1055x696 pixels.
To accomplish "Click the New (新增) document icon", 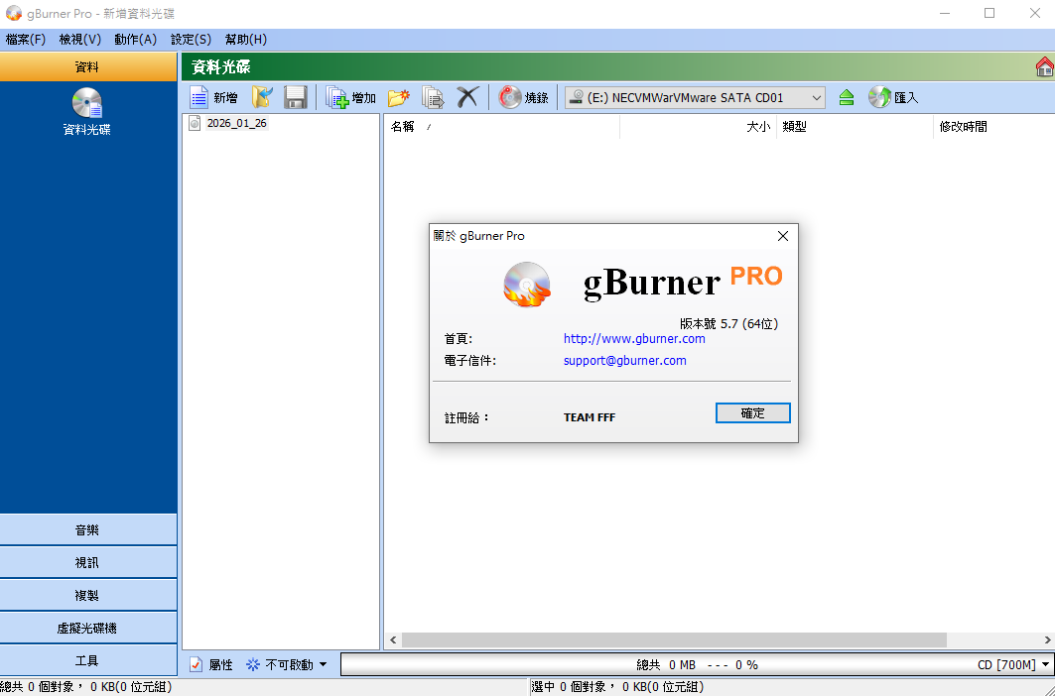I will (199, 97).
